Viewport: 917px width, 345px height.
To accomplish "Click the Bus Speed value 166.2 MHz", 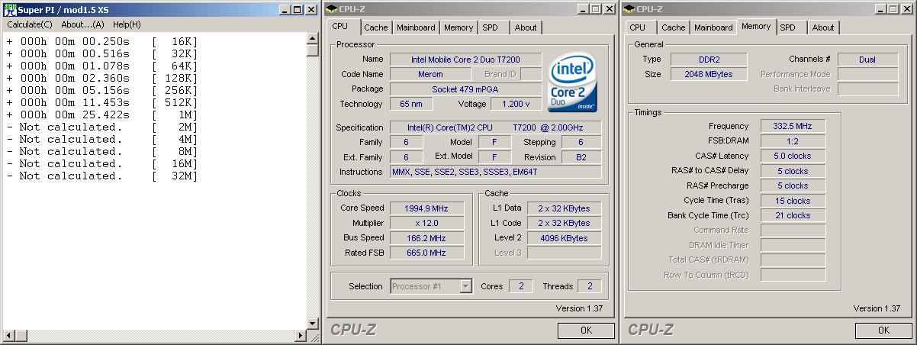I will pyautogui.click(x=426, y=237).
